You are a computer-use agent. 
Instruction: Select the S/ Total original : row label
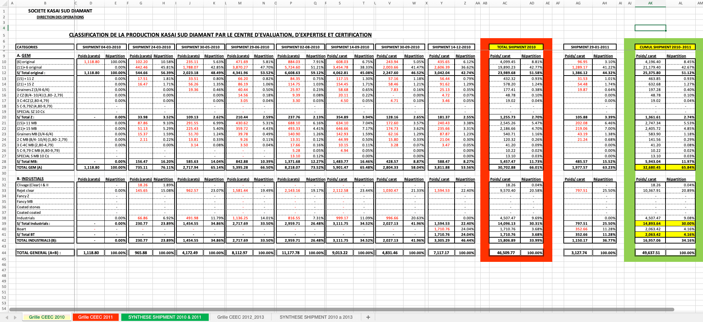tap(45, 73)
